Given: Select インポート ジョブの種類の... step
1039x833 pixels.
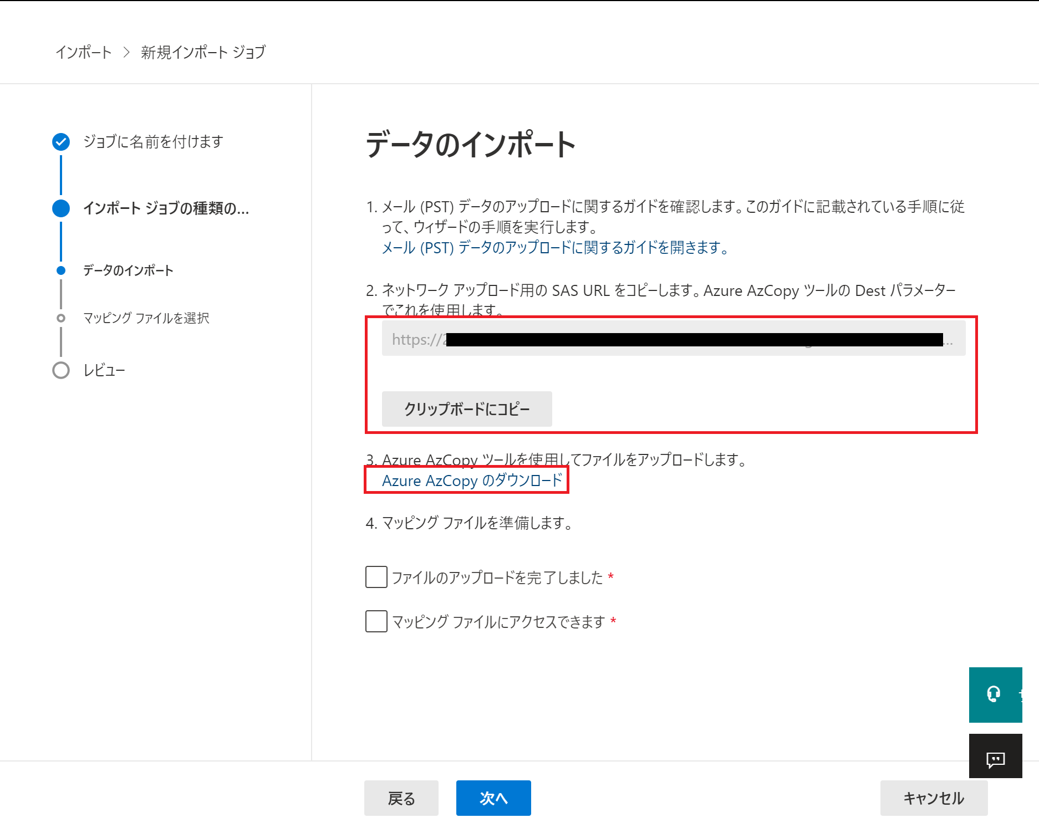Looking at the screenshot, I should 166,208.
